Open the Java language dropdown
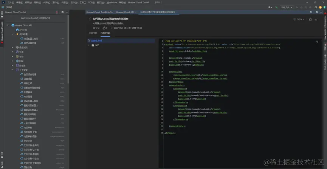The width and height of the screenshot is (327, 169). tap(299, 19)
